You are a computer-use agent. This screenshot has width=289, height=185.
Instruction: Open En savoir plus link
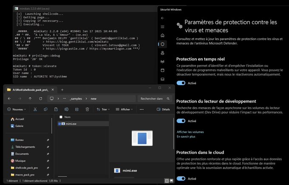tap(186, 137)
